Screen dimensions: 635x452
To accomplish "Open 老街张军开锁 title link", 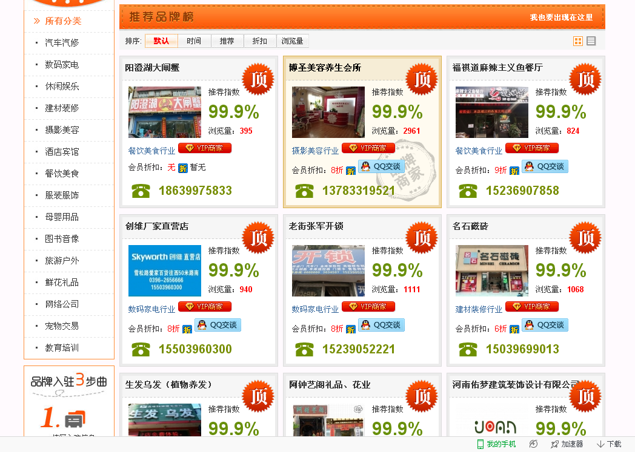I will tap(316, 226).
